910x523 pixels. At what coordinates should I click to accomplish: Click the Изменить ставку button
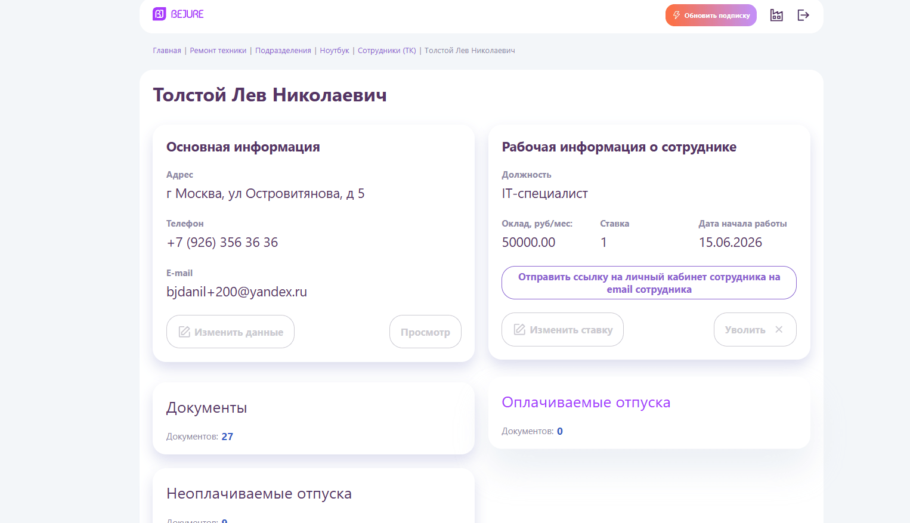point(562,329)
